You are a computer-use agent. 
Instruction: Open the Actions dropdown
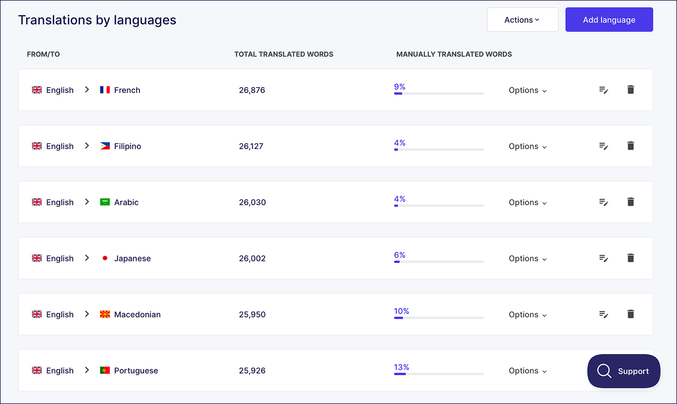click(x=522, y=19)
